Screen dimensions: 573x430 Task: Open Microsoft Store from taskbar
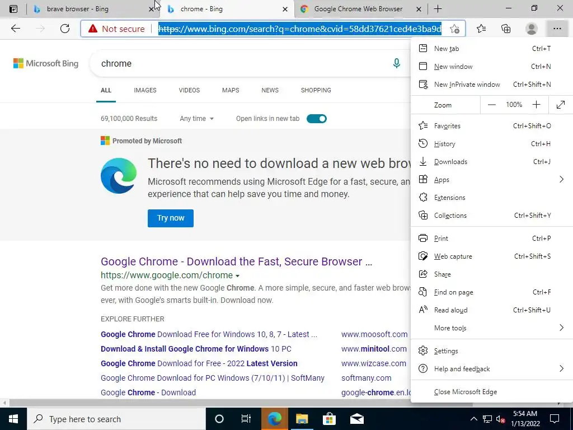329,419
